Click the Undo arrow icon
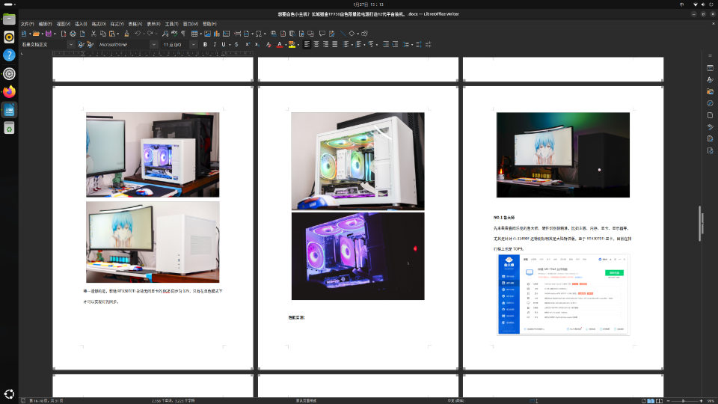This screenshot has width=718, height=404. (x=138, y=34)
